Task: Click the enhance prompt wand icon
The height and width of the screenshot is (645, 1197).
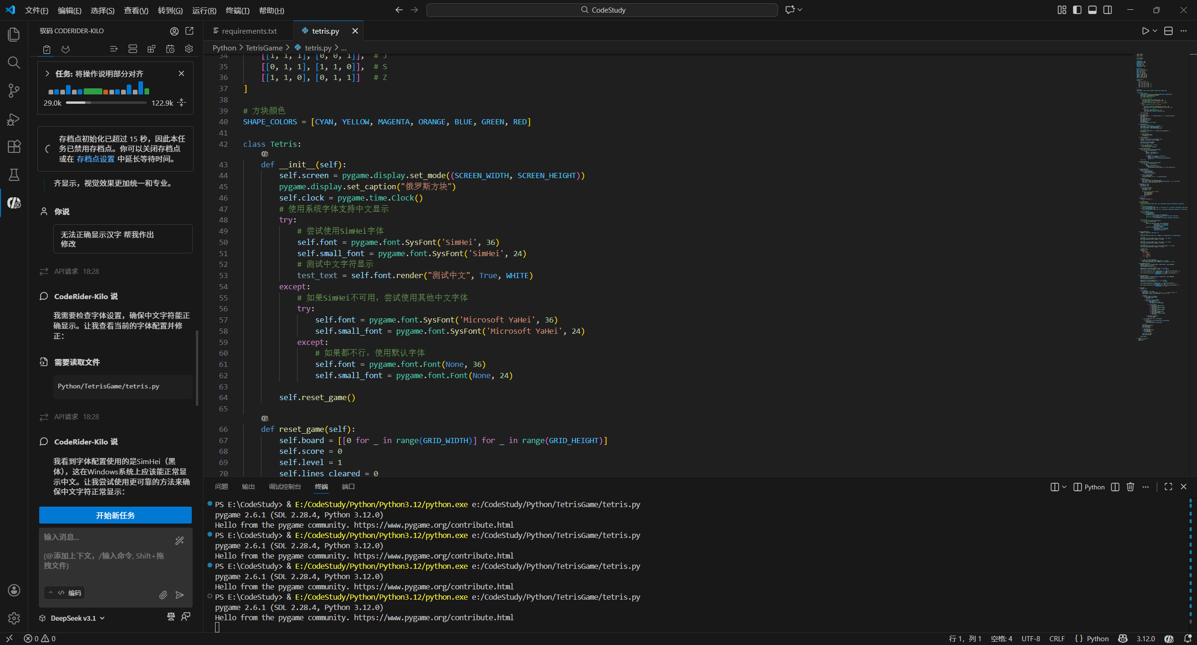Action: [180, 541]
